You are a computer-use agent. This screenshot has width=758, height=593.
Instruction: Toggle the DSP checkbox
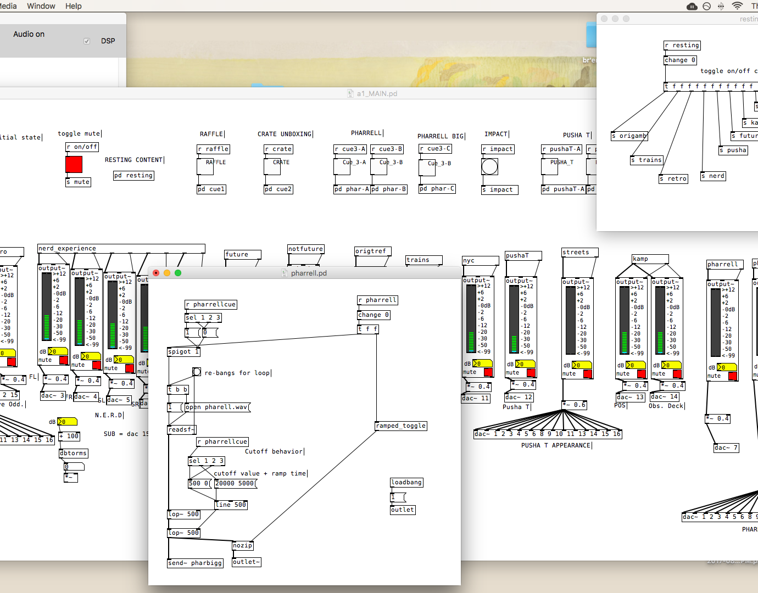[x=87, y=41]
